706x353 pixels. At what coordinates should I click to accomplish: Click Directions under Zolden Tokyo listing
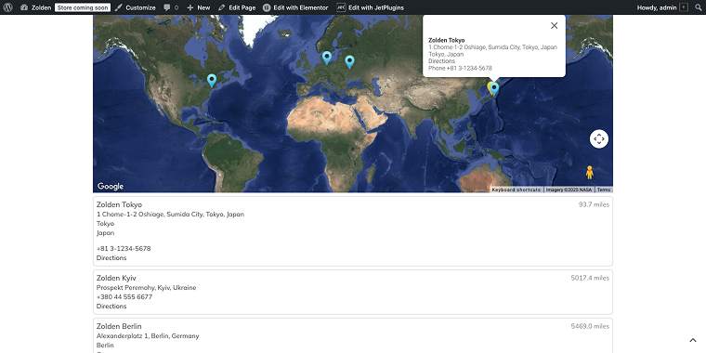coord(111,258)
